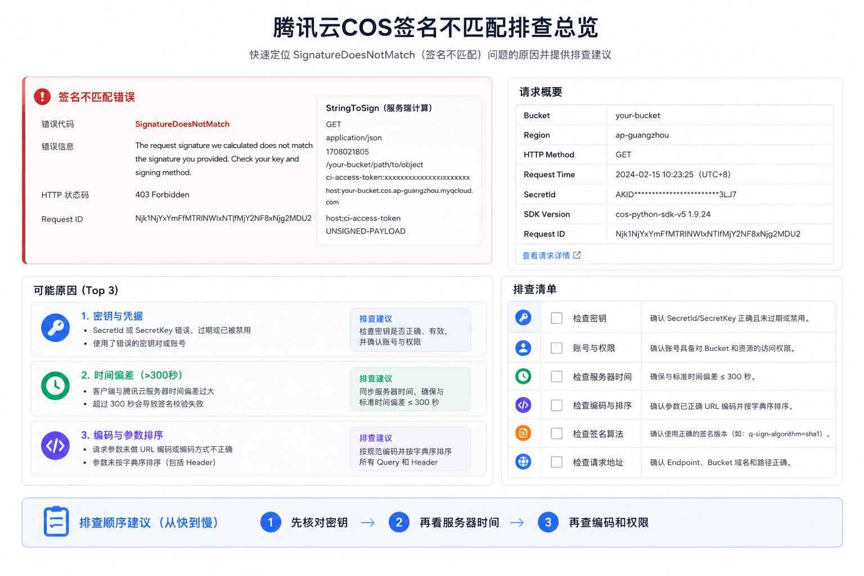Click the 确认 SecretId/SecretKey 正确且未过期或禁用 description
Screen dimensions: 864x576
tap(731, 318)
